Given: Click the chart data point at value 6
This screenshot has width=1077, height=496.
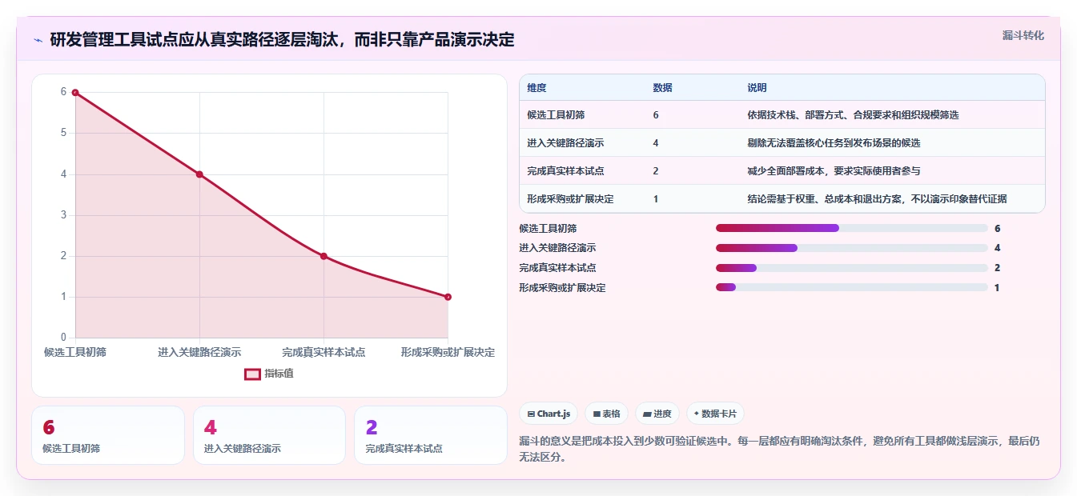Looking at the screenshot, I should (x=75, y=93).
